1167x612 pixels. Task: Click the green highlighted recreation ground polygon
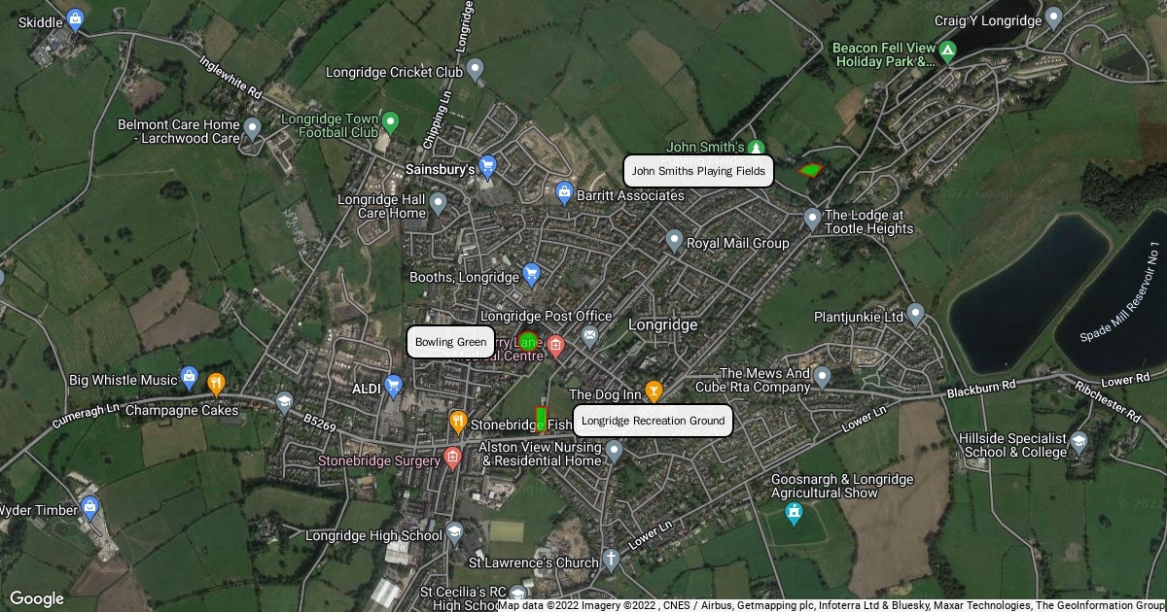click(541, 420)
